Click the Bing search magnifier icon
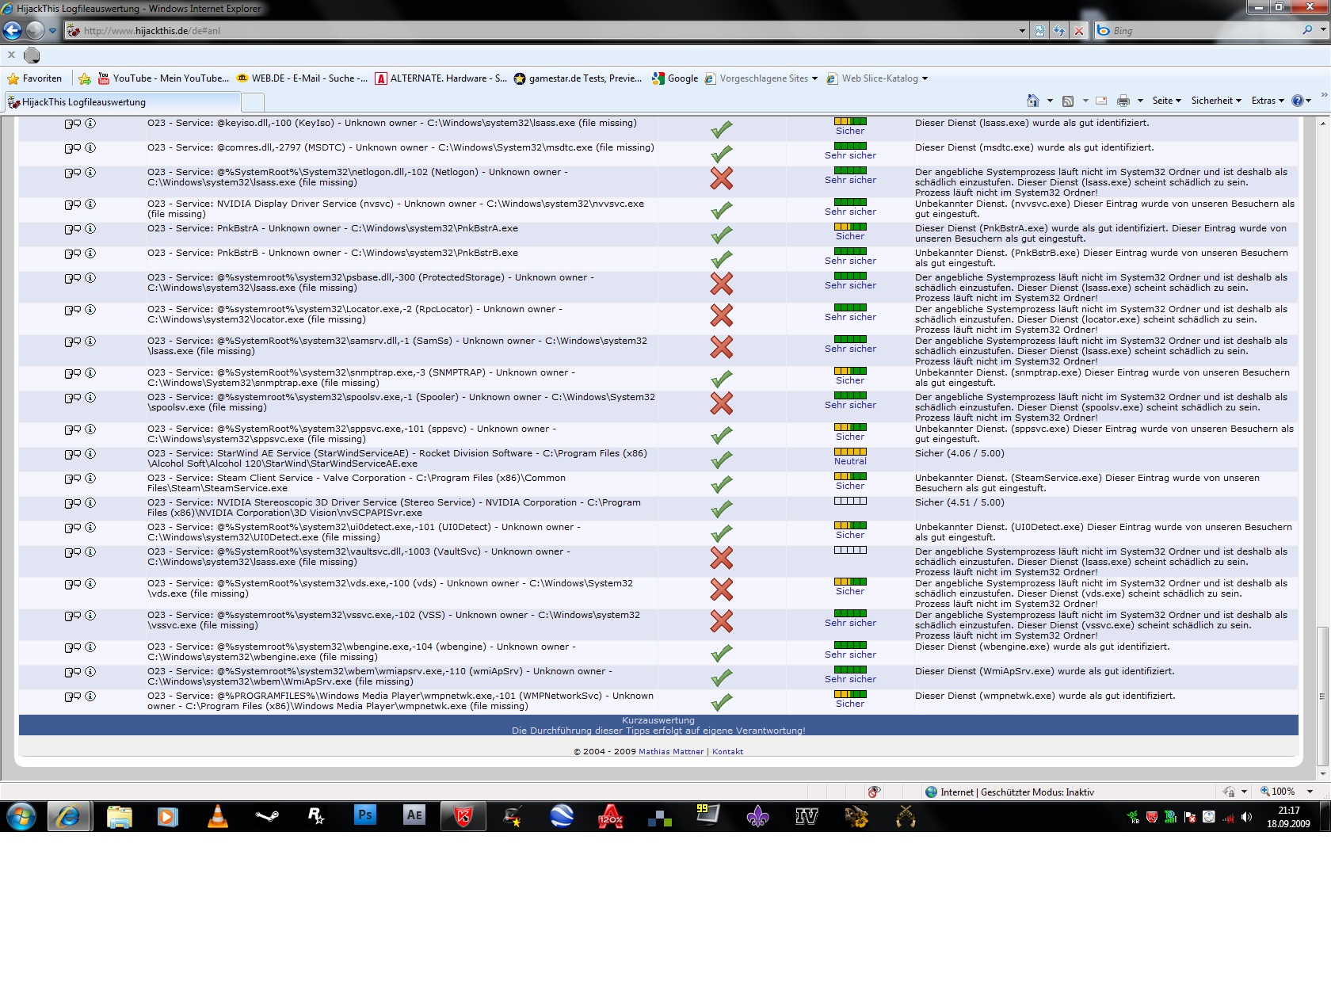This screenshot has height=996, width=1331. [x=1307, y=30]
